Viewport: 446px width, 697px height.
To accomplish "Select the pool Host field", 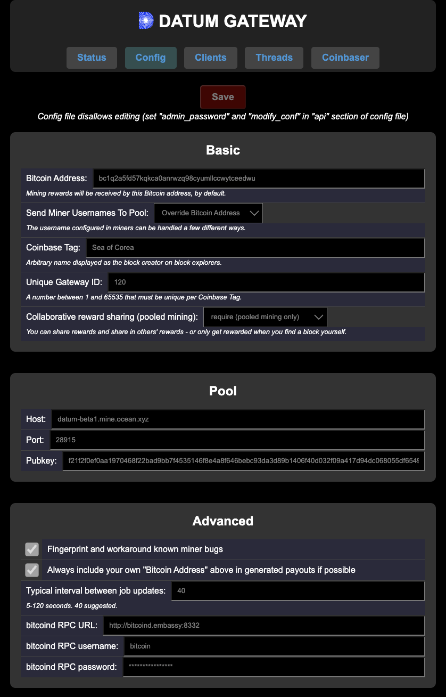I will [238, 419].
